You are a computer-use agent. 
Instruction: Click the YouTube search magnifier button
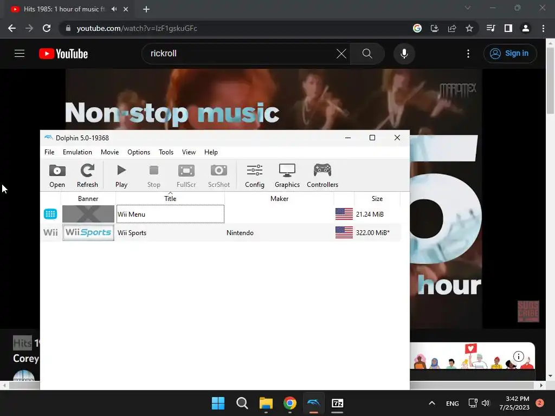367,54
